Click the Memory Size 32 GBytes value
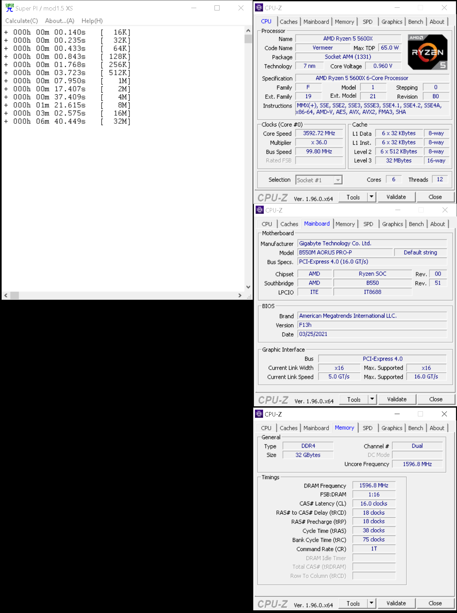 [308, 455]
